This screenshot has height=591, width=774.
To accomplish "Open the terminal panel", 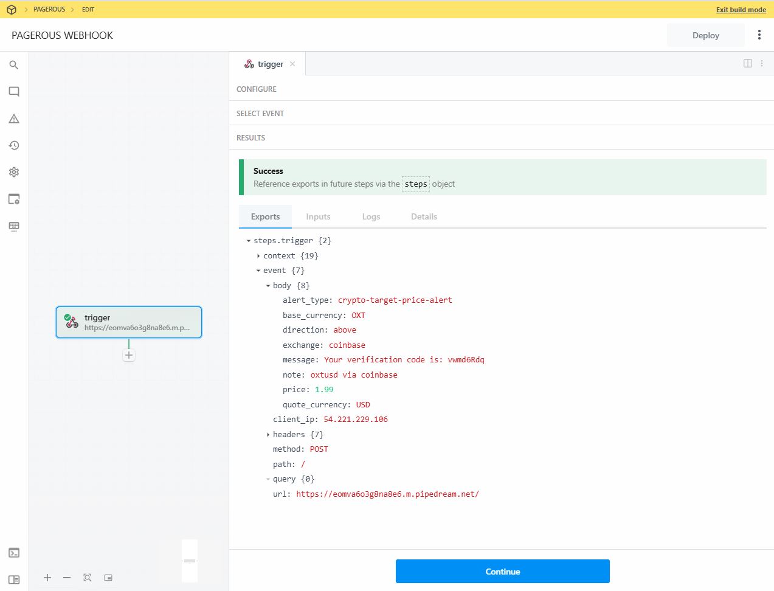I will [x=13, y=554].
